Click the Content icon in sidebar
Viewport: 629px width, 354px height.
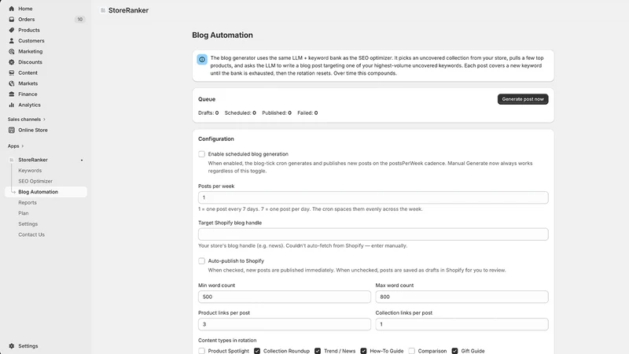[12, 72]
